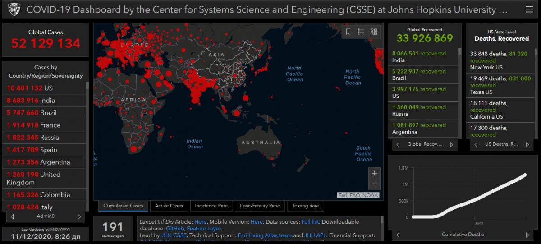Open the Case-Fatality Ratio tab
This screenshot has height=244, width=541.
[260, 206]
